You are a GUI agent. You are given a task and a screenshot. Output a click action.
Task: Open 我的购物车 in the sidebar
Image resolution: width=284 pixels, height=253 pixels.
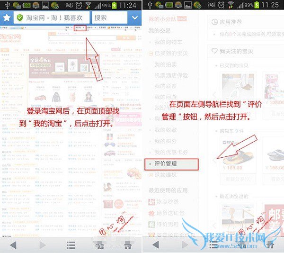coord(168,42)
